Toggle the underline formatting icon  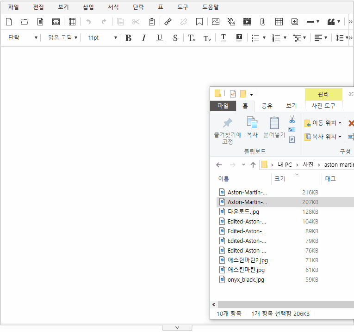pyautogui.click(x=160, y=38)
